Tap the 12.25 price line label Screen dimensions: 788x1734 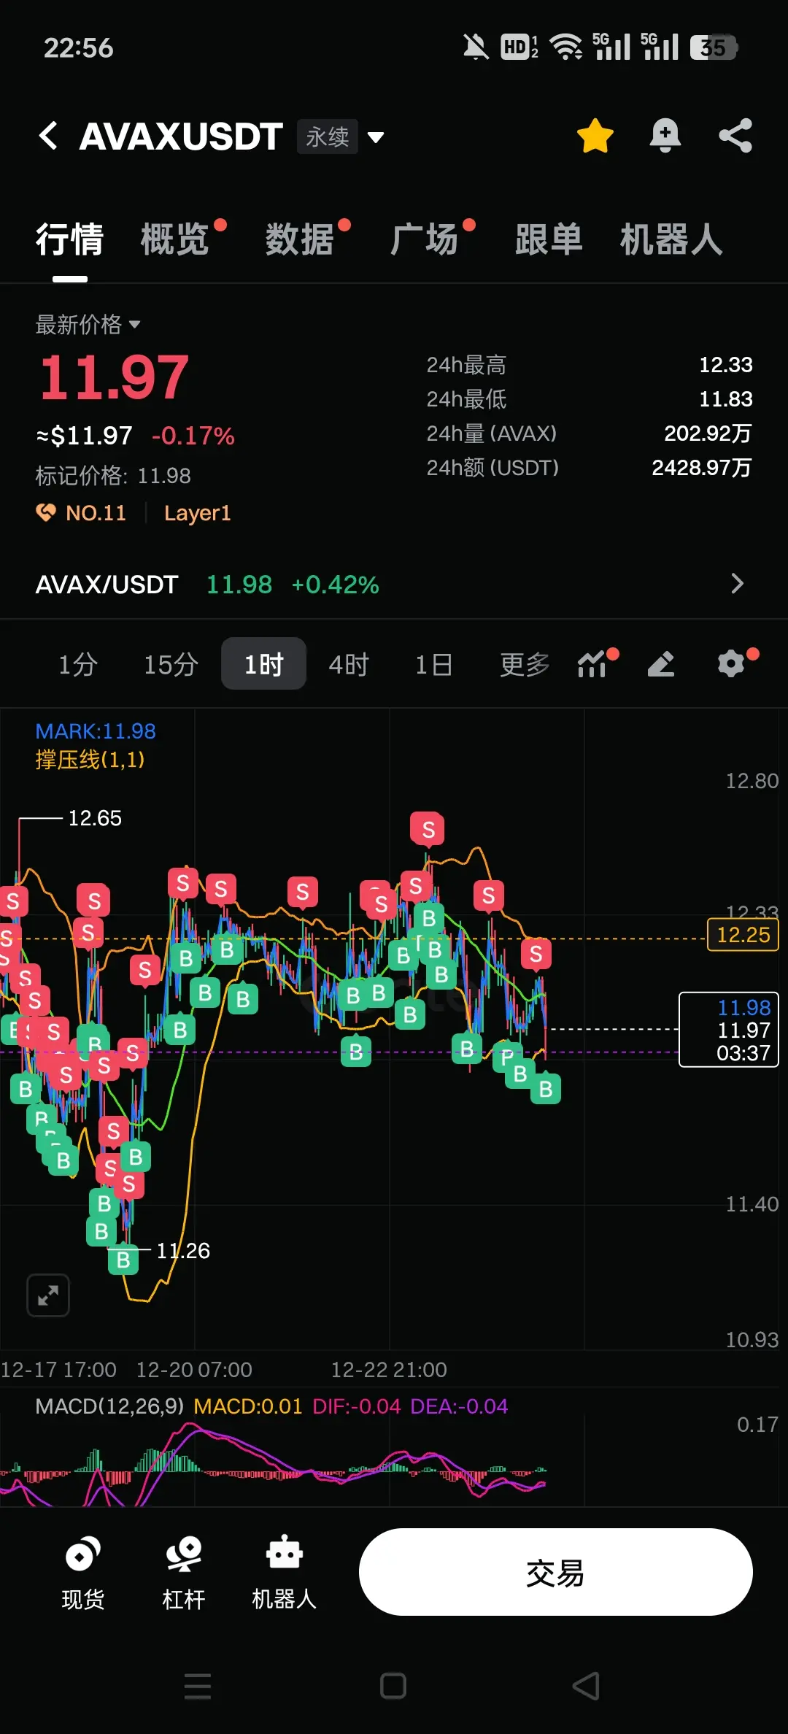(x=743, y=935)
